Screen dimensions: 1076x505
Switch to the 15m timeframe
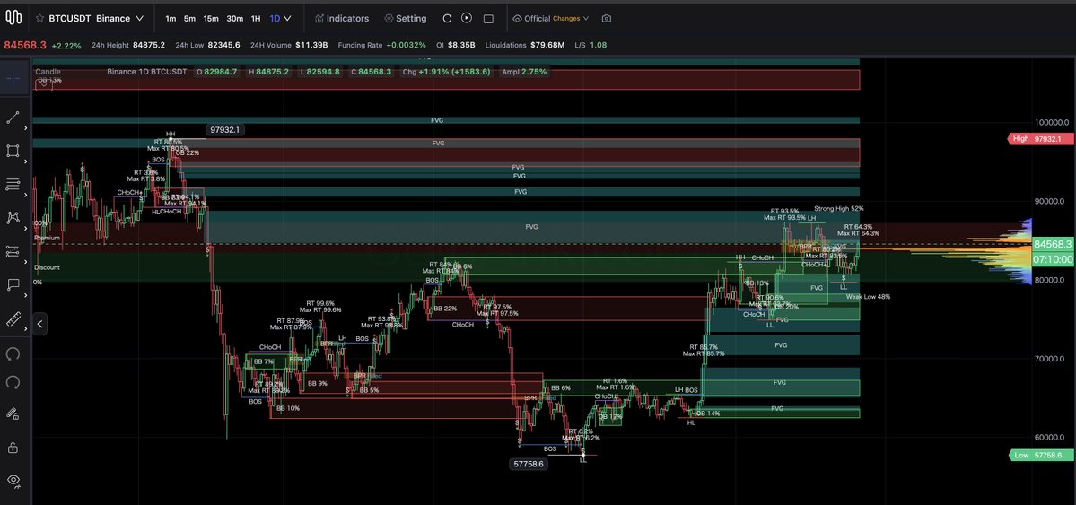pyautogui.click(x=211, y=19)
